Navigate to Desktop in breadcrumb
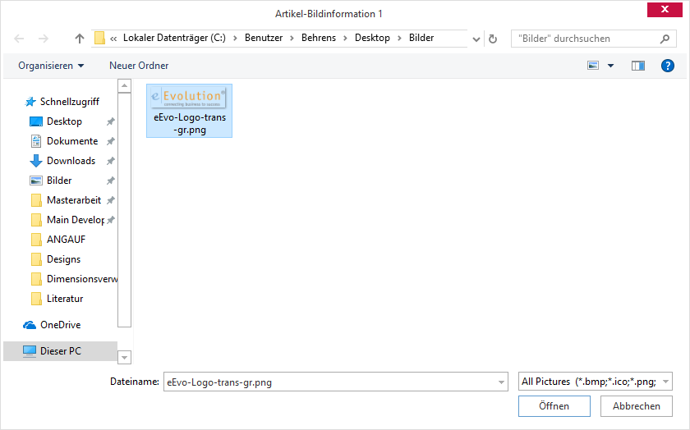Viewport: 690px width, 430px height. (x=372, y=38)
